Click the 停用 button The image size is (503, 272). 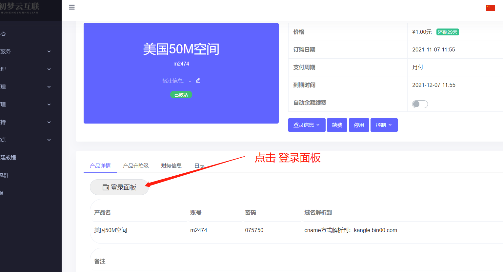point(359,125)
